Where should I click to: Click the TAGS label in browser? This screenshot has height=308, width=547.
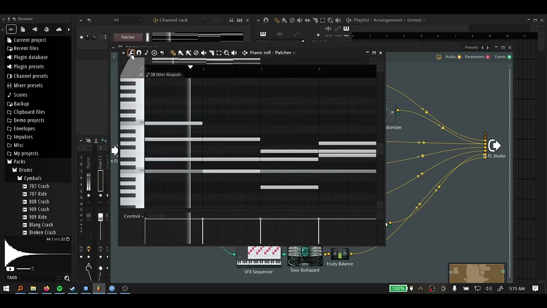[x=12, y=278]
